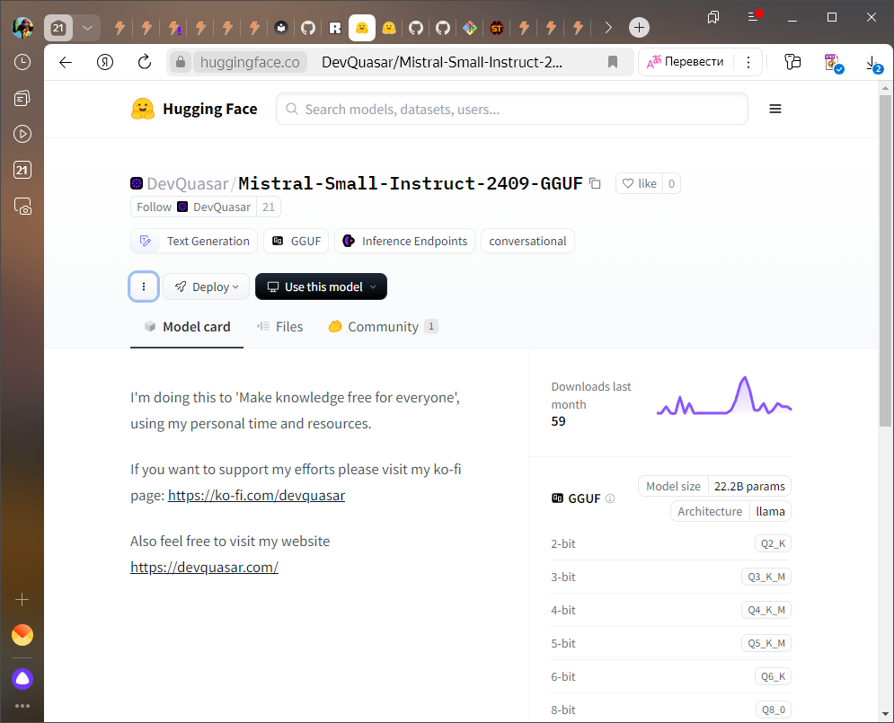The height and width of the screenshot is (723, 894).
Task: Switch to the Community tab
Action: pyautogui.click(x=383, y=326)
